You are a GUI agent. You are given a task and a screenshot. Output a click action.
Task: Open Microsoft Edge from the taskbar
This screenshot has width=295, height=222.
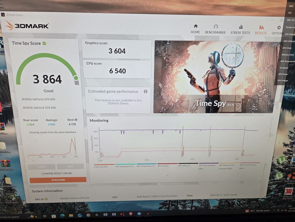[x=62, y=215]
